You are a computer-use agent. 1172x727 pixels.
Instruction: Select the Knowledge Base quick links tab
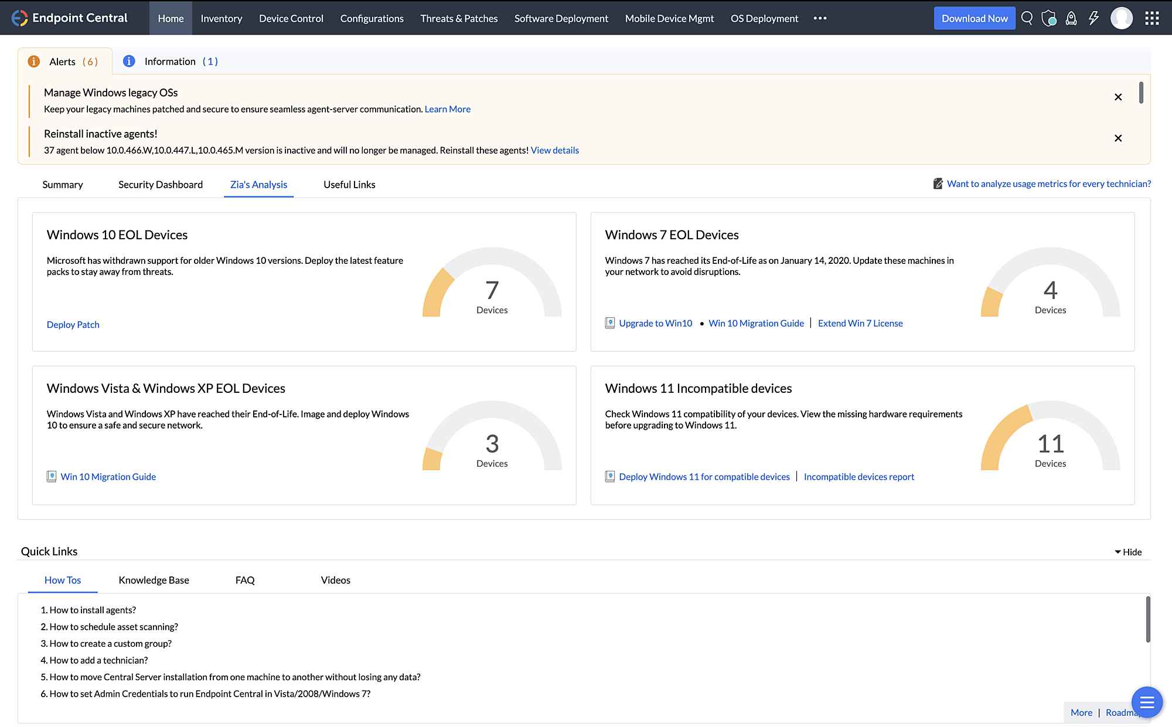coord(154,580)
